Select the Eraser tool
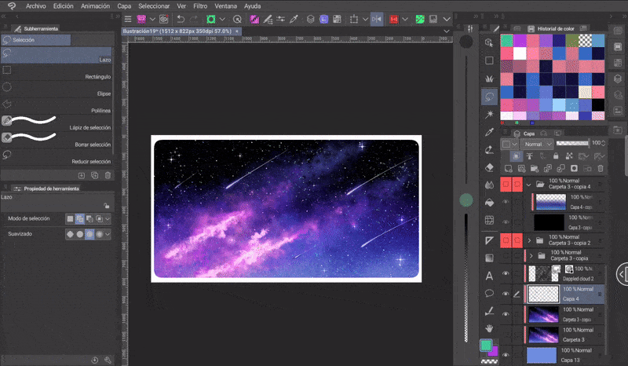This screenshot has height=366, width=628. [489, 167]
